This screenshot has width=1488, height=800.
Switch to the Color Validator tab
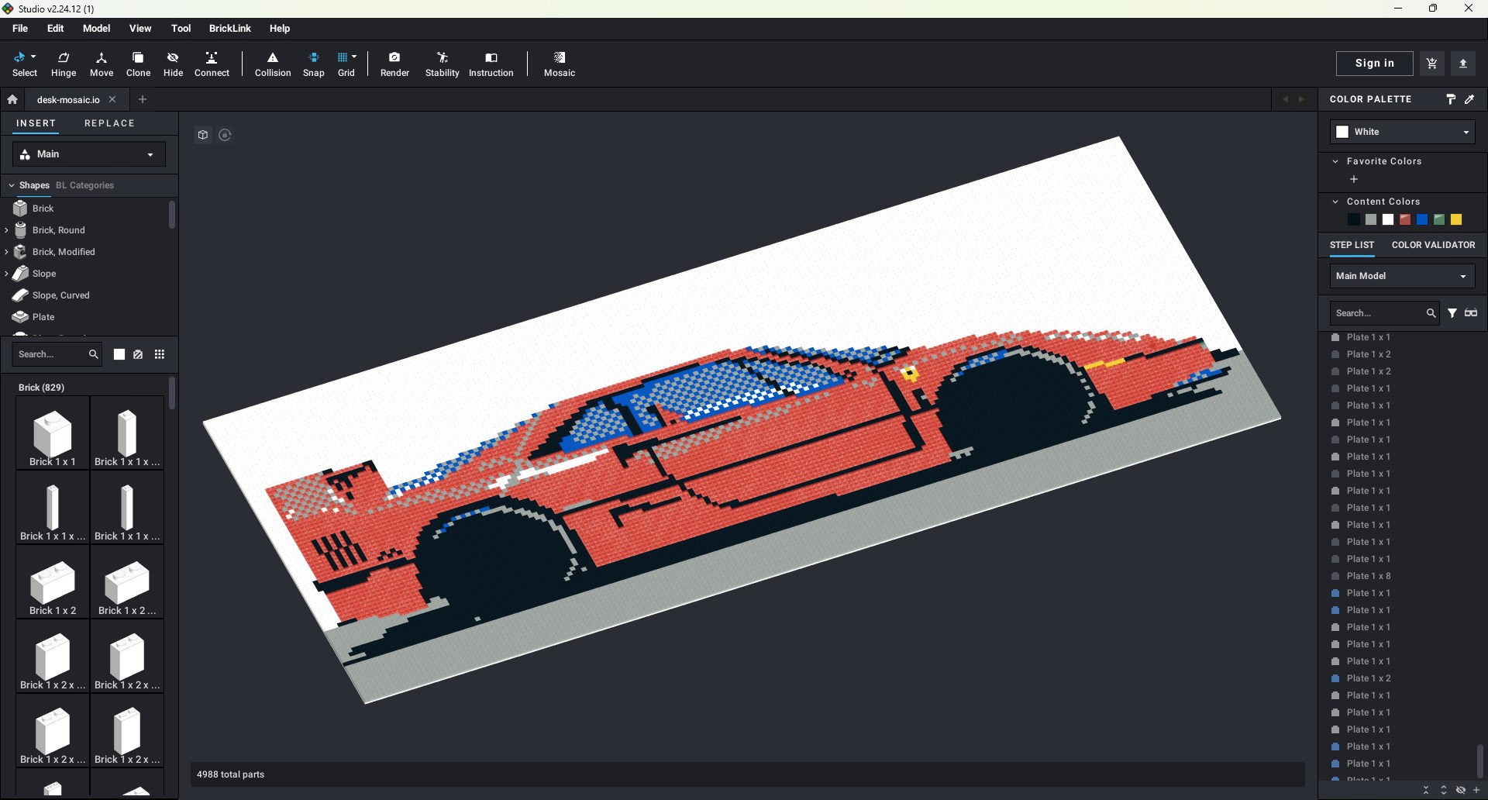(1433, 245)
